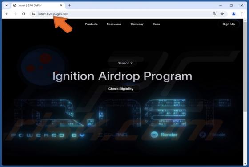The width and height of the screenshot is (249, 167).
Task: Bookmark this page with the star icon
Action: click(222, 14)
